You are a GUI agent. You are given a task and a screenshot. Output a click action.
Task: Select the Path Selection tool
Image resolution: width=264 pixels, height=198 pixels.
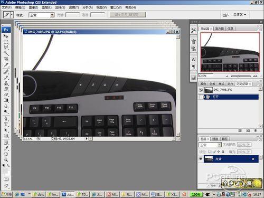coord(6,130)
